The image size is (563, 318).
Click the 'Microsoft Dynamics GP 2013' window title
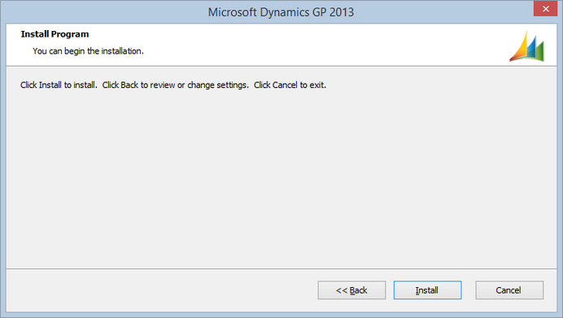pyautogui.click(x=281, y=12)
